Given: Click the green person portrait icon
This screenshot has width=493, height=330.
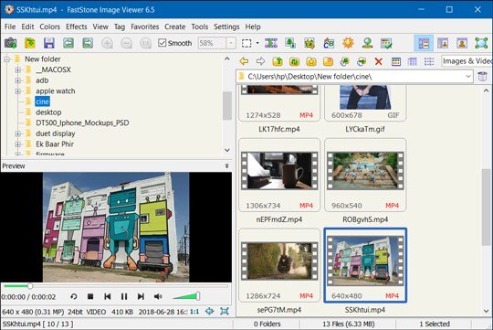Looking at the screenshot, I should coord(367,43).
